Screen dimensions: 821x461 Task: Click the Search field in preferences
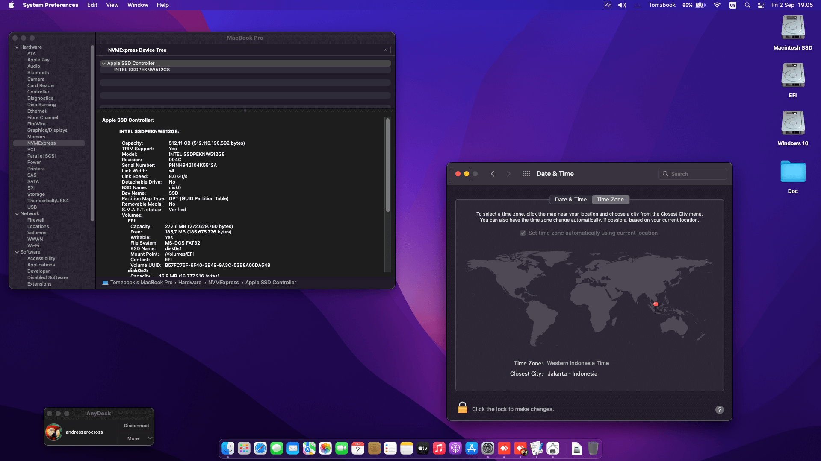tap(693, 174)
